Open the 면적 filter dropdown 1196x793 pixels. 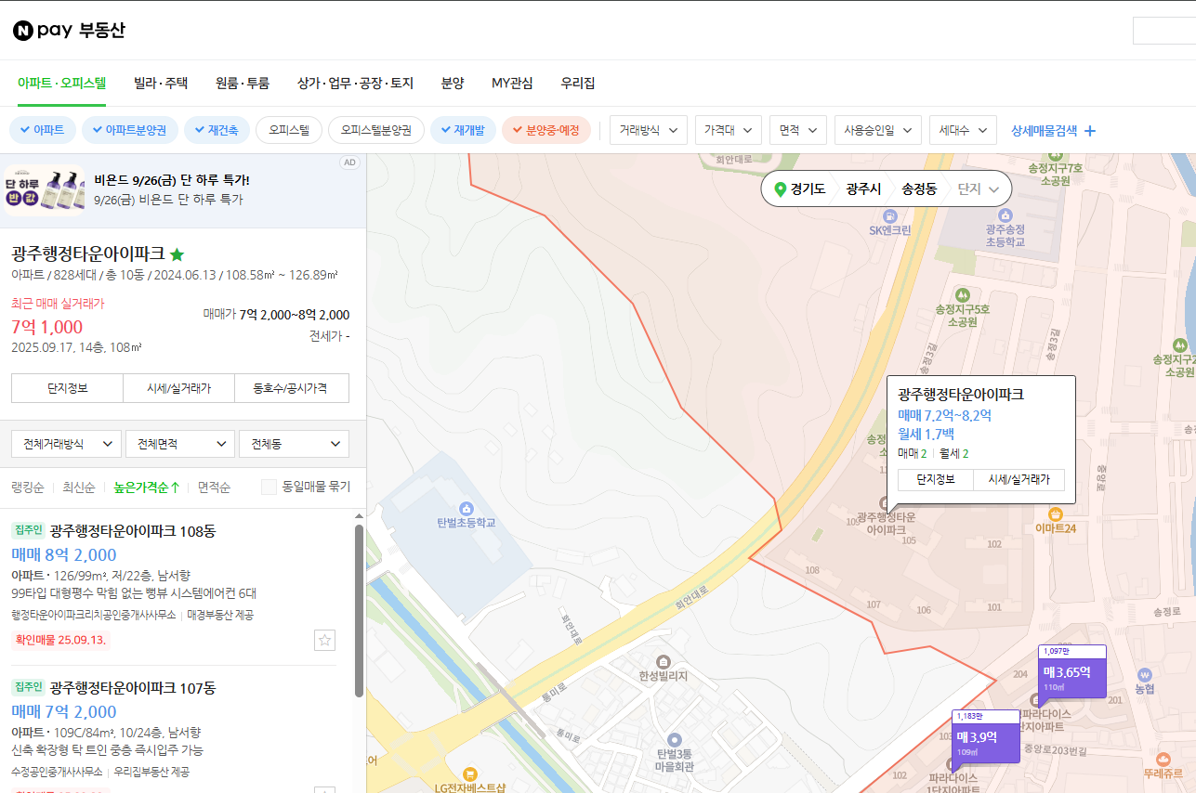pos(798,130)
